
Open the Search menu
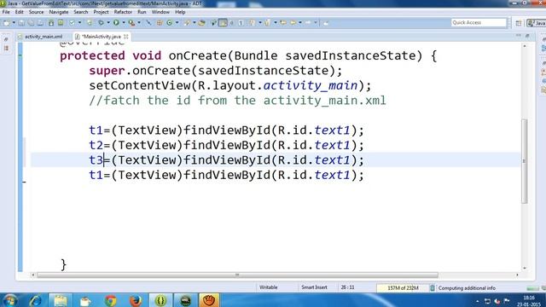81,12
